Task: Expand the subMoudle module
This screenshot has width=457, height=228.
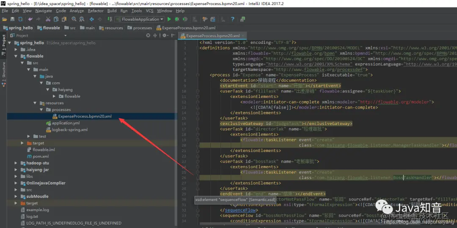Action: [16, 196]
